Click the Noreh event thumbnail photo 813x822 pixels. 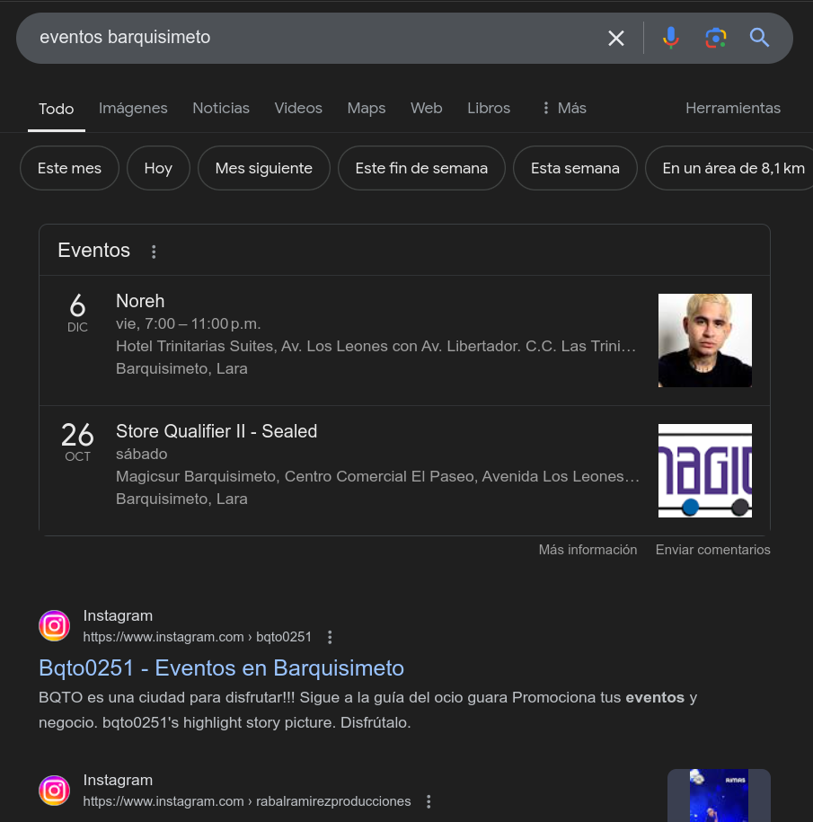click(704, 340)
